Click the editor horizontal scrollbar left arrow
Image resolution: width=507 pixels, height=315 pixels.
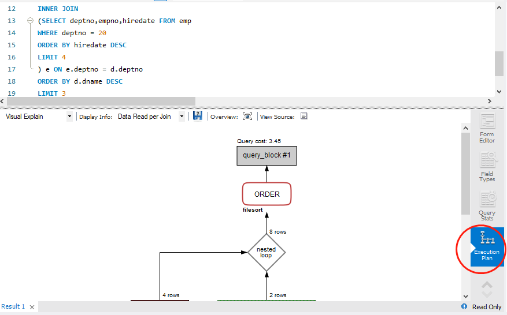click(x=2, y=102)
